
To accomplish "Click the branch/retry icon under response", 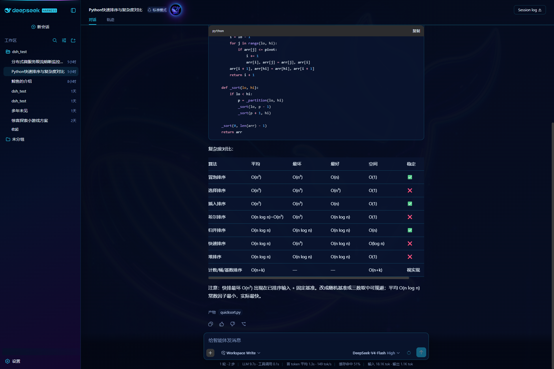I will tap(244, 324).
